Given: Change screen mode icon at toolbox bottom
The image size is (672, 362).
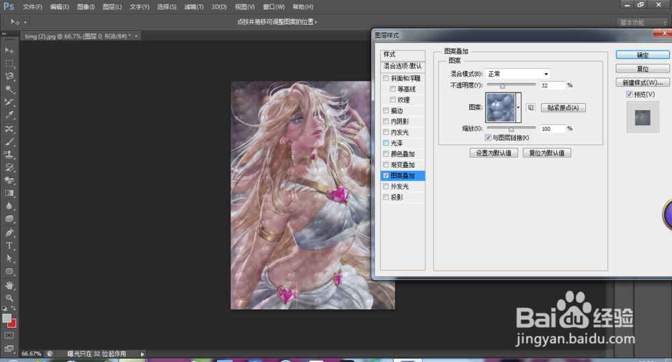Looking at the screenshot, I should tap(9, 349).
